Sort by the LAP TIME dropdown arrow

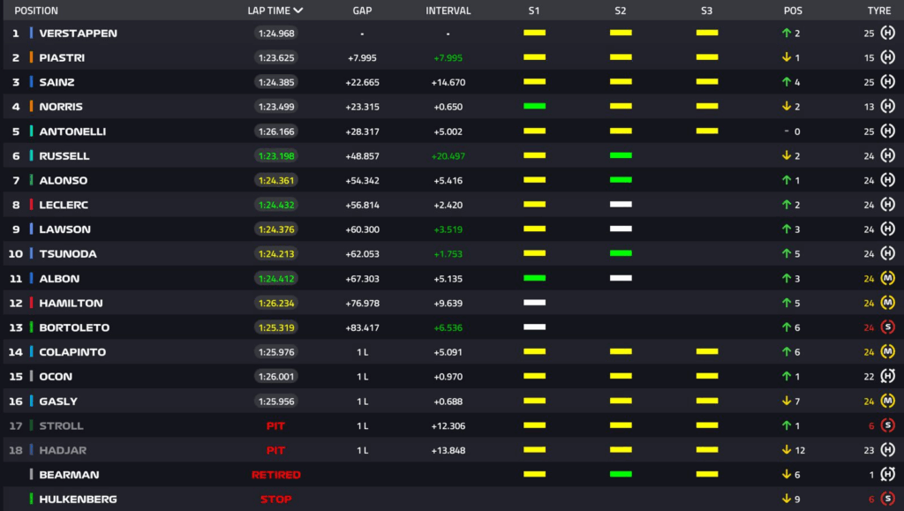pos(298,11)
